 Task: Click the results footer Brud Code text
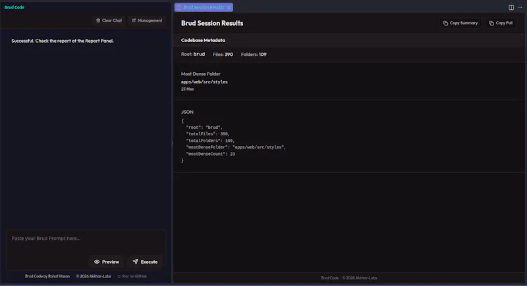(330, 278)
